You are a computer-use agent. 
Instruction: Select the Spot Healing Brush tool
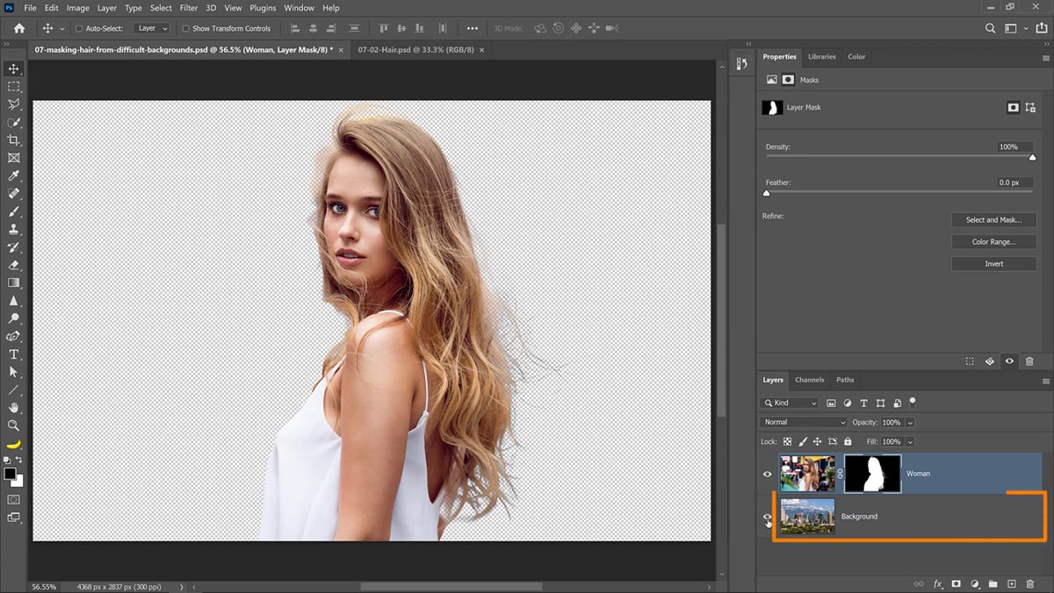(x=13, y=194)
